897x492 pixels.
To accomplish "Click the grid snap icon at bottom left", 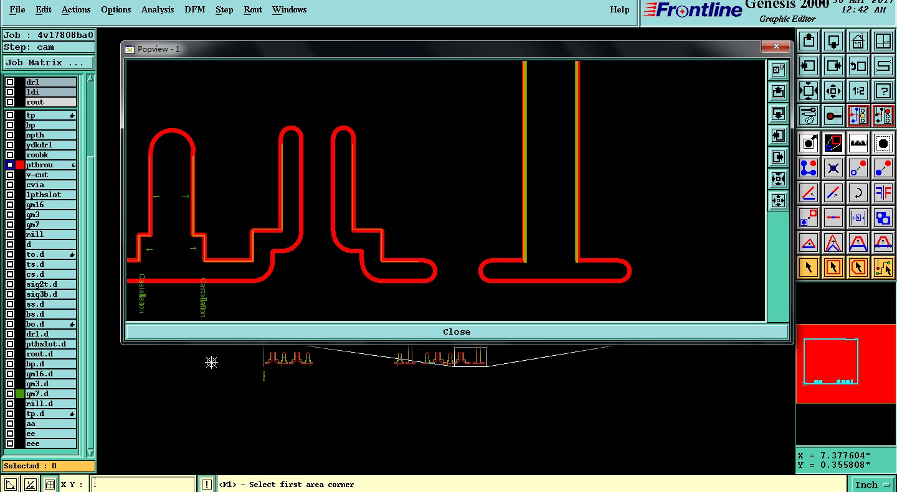I will tap(49, 484).
